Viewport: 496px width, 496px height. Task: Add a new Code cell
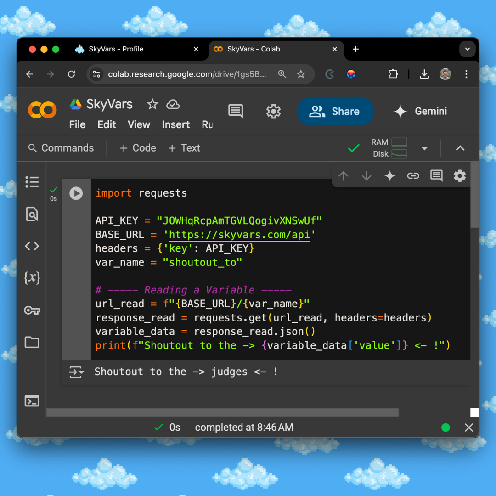(x=138, y=148)
